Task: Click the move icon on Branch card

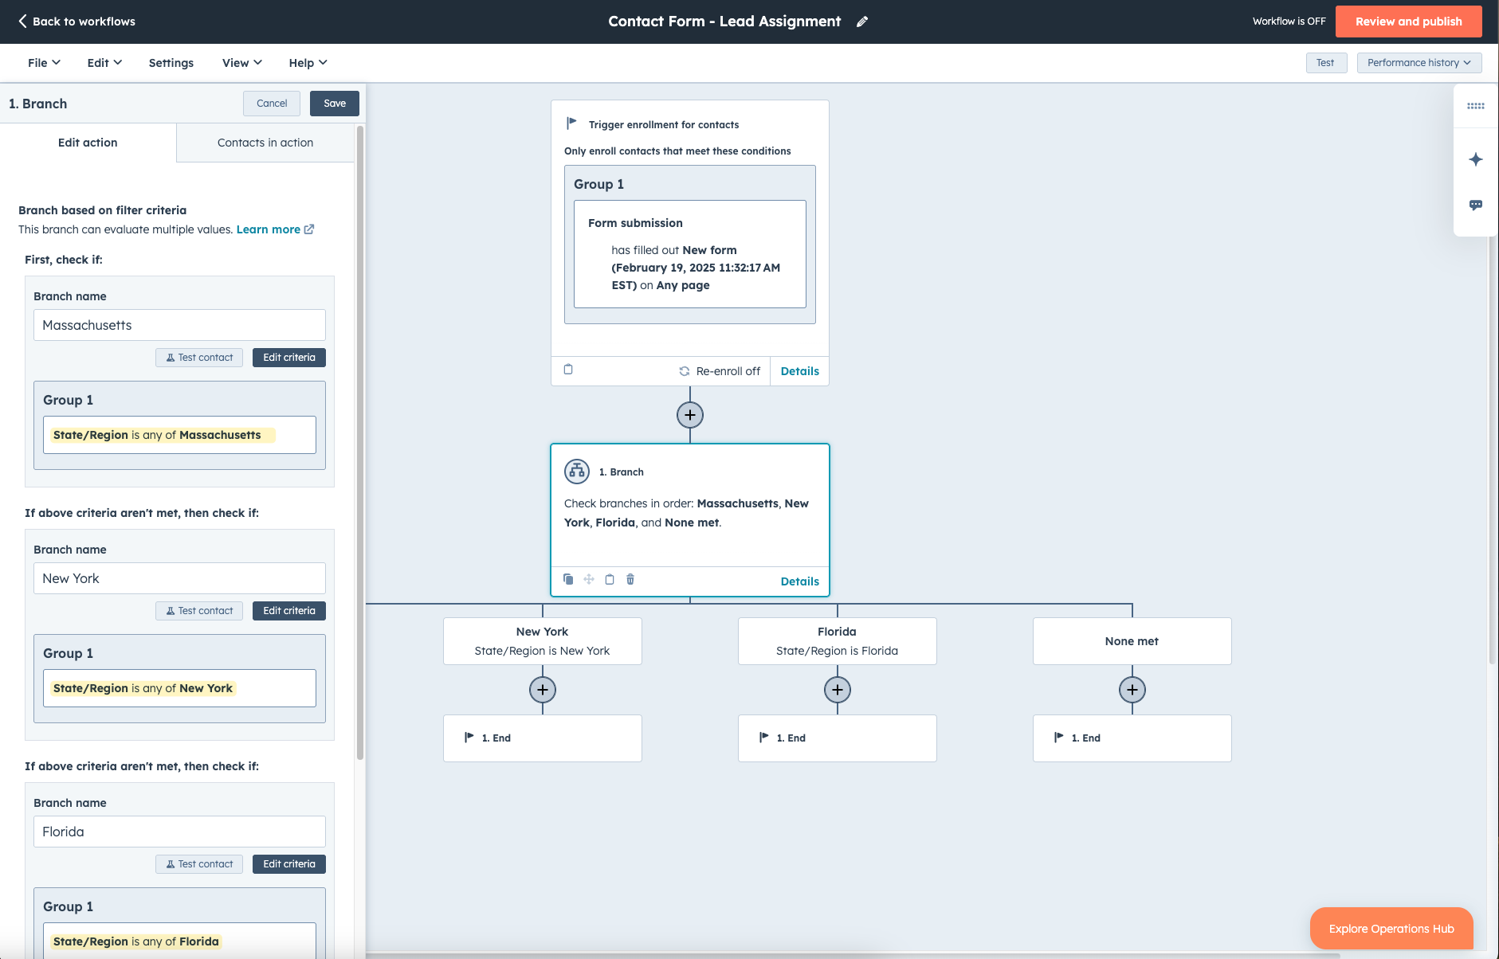Action: pyautogui.click(x=589, y=579)
